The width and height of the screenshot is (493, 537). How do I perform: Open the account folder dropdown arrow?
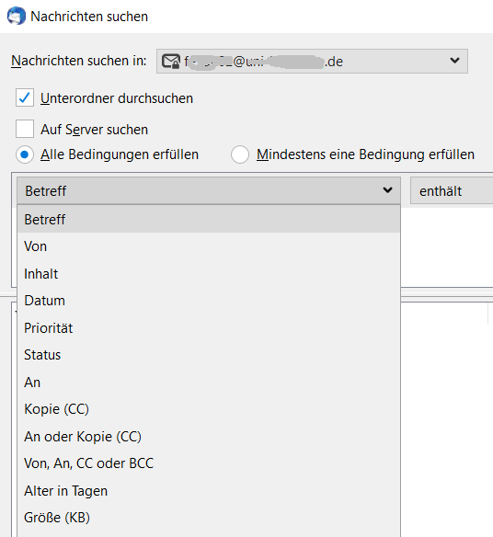click(454, 61)
